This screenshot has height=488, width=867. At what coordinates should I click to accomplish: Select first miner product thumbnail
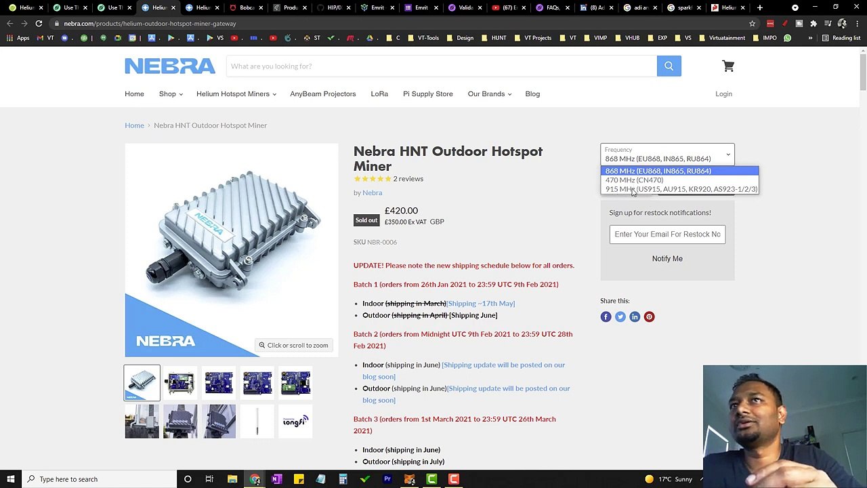click(x=142, y=383)
